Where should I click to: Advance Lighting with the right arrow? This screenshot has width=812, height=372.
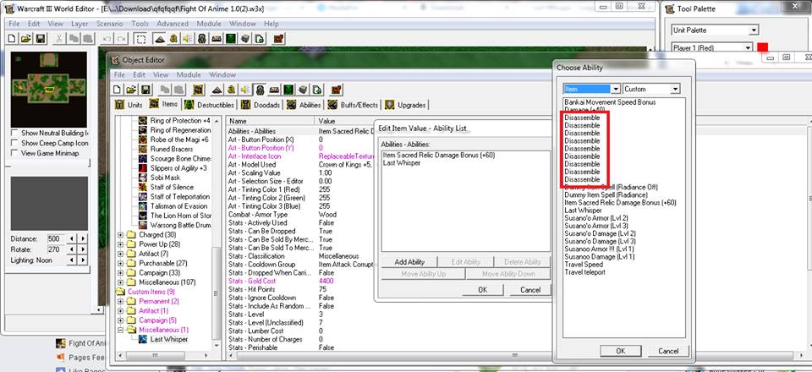83,260
